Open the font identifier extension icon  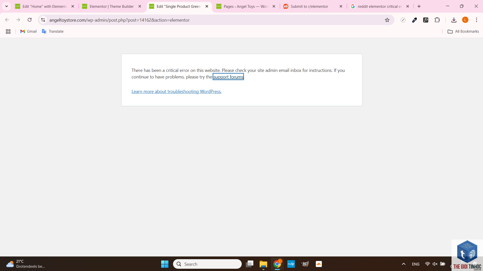point(426,20)
